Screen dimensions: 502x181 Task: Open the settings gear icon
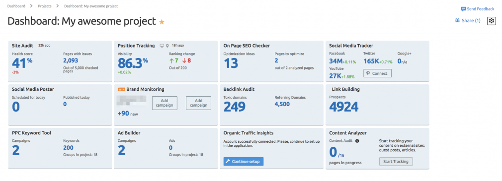click(491, 21)
